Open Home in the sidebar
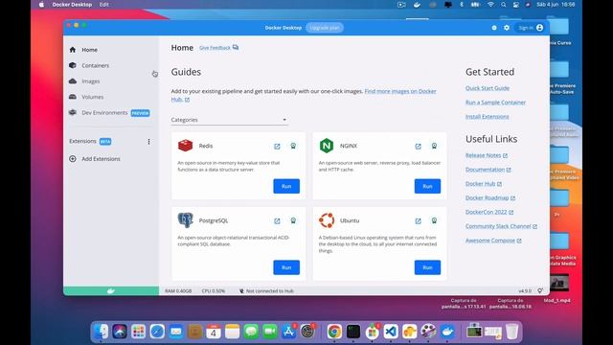Image resolution: width=613 pixels, height=345 pixels. click(89, 50)
